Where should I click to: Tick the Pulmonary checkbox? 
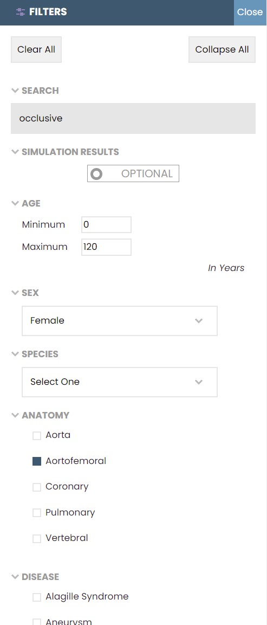click(x=37, y=513)
